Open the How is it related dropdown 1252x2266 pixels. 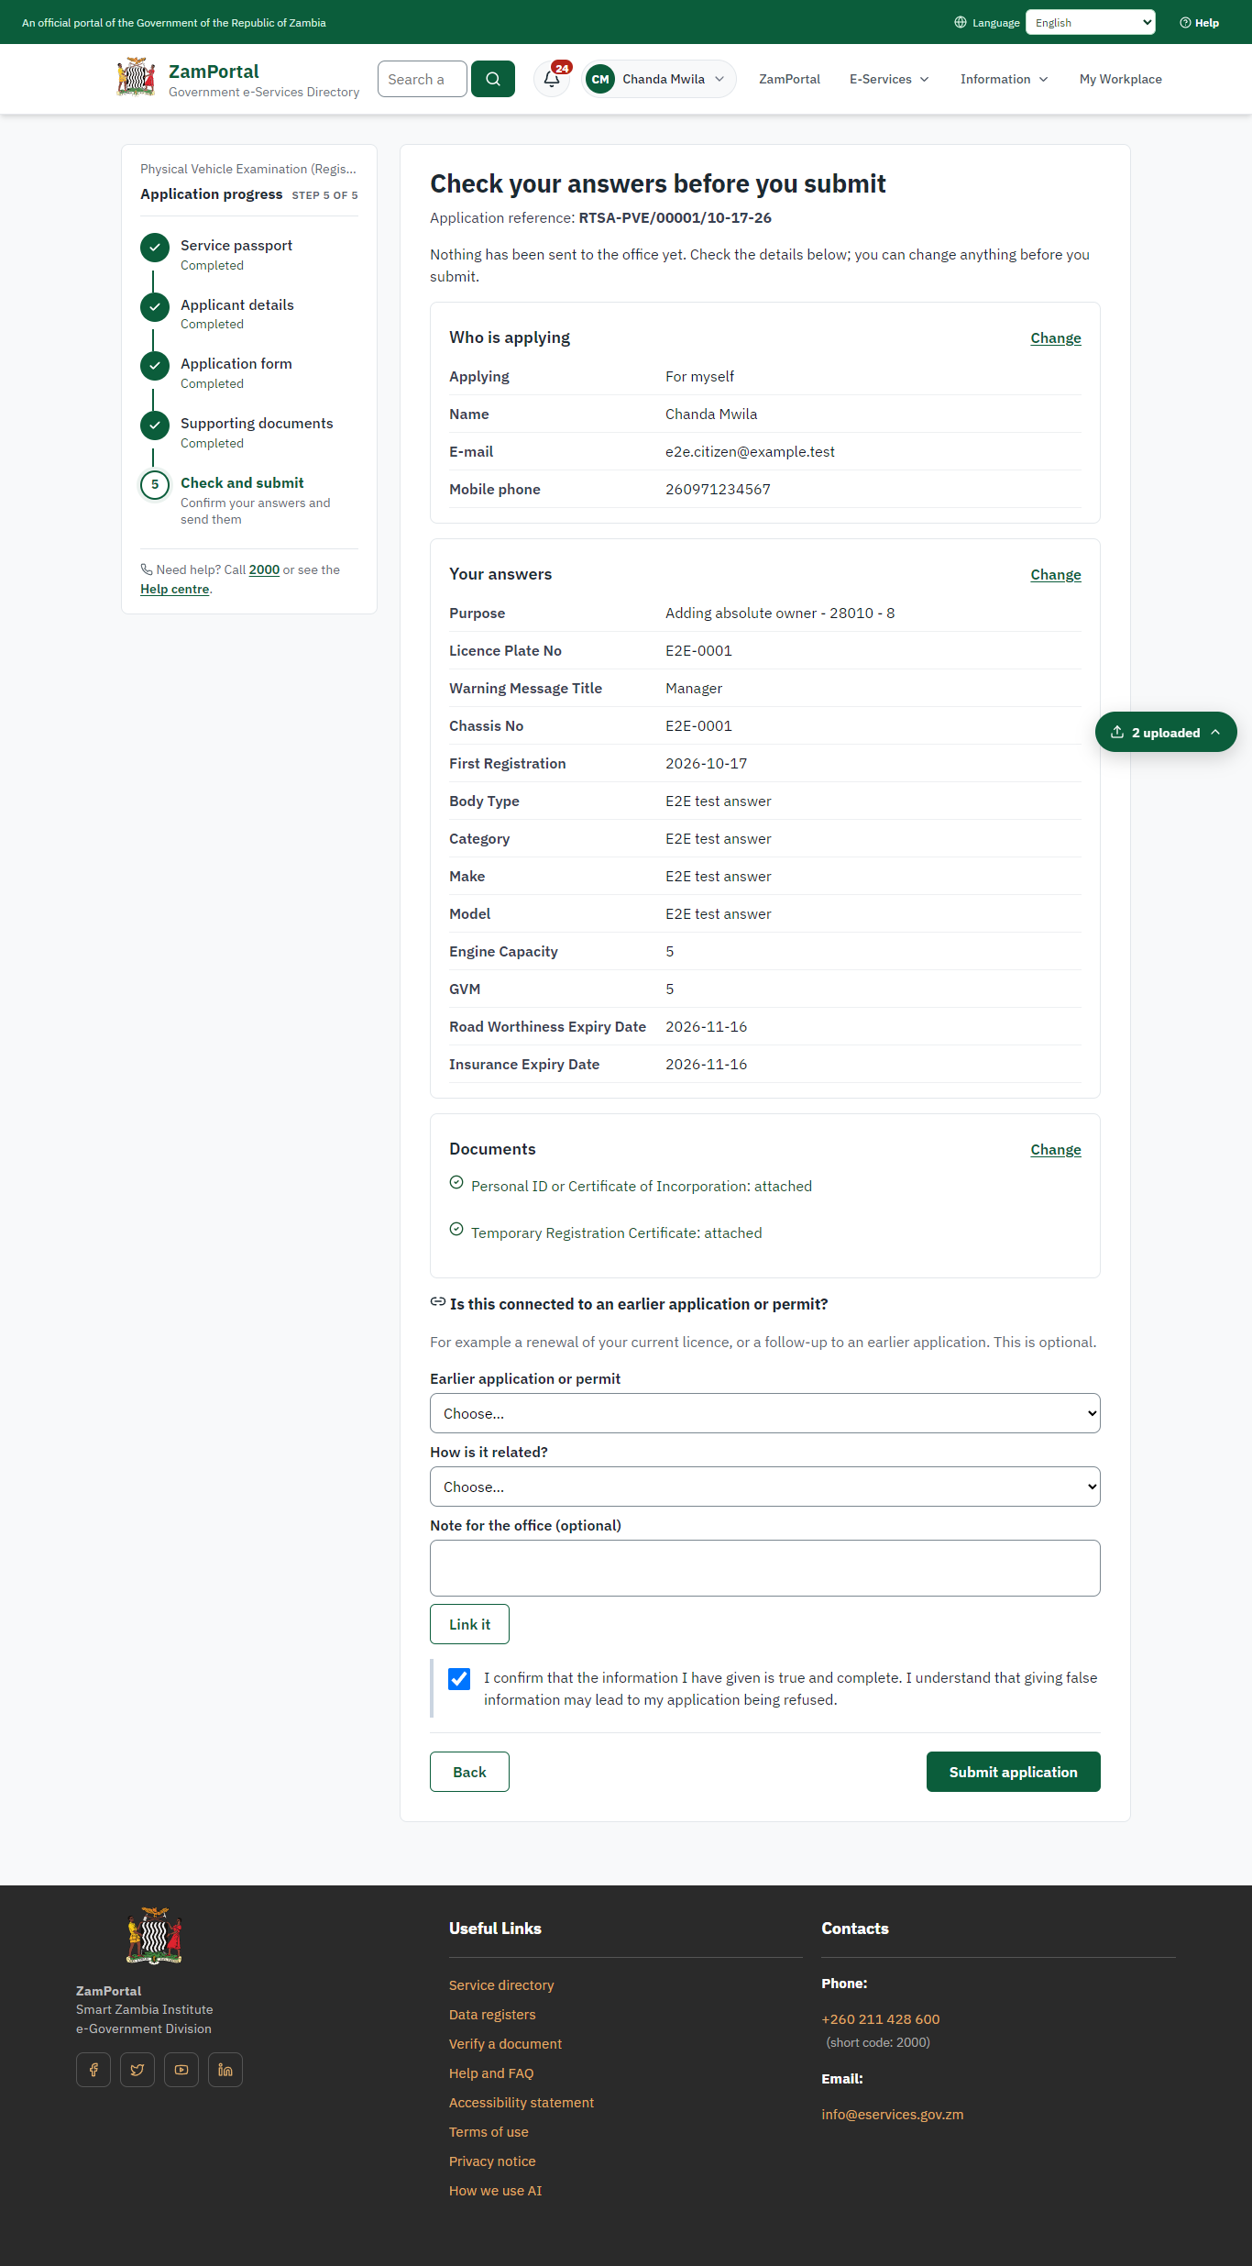(x=765, y=1487)
